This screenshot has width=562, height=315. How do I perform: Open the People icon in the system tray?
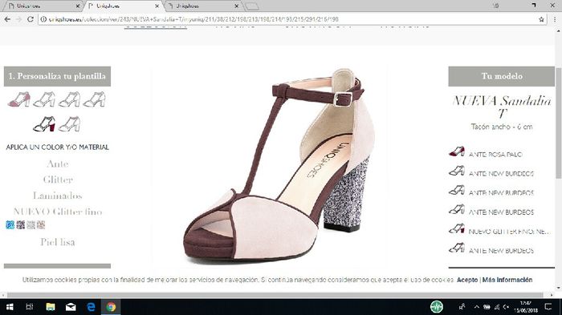coord(462,307)
